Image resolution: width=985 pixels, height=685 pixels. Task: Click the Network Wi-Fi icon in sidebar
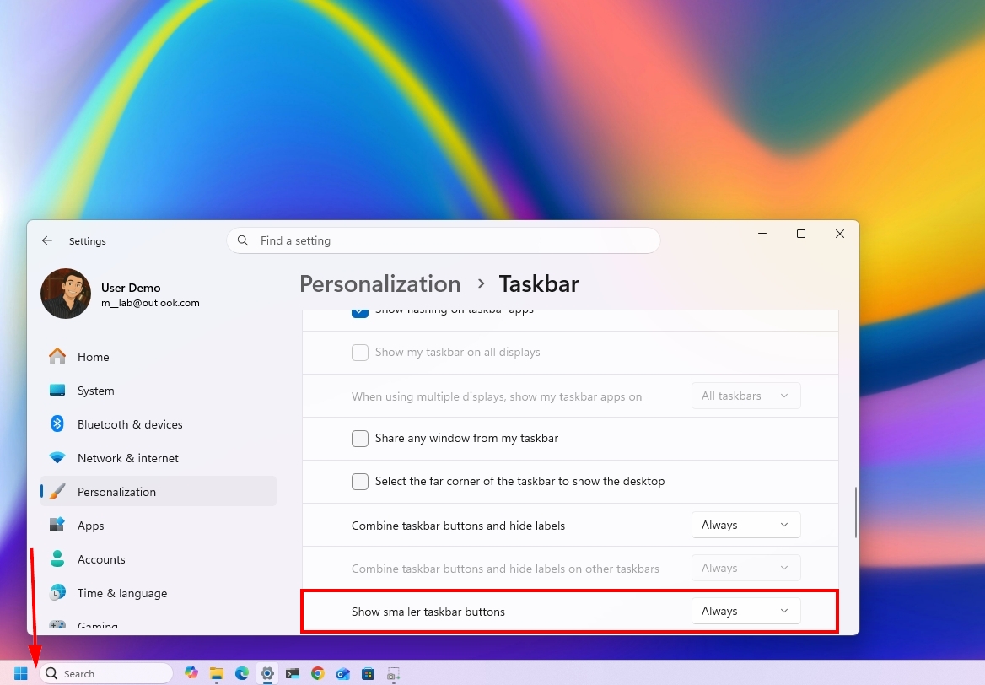pos(57,457)
